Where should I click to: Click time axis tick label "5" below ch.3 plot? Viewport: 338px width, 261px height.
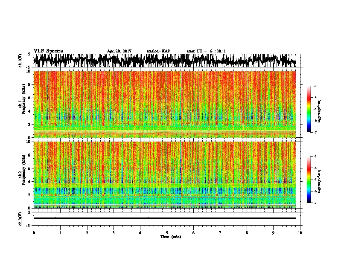(167, 232)
